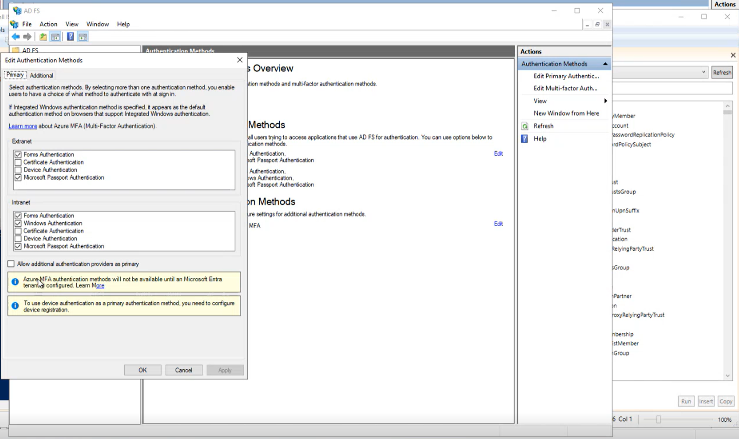Toggle the Show/Hide Console Tree icon

[55, 37]
